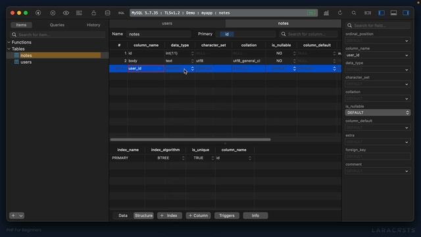
Task: Click the lock icon in the toolbar
Action: pos(93,13)
